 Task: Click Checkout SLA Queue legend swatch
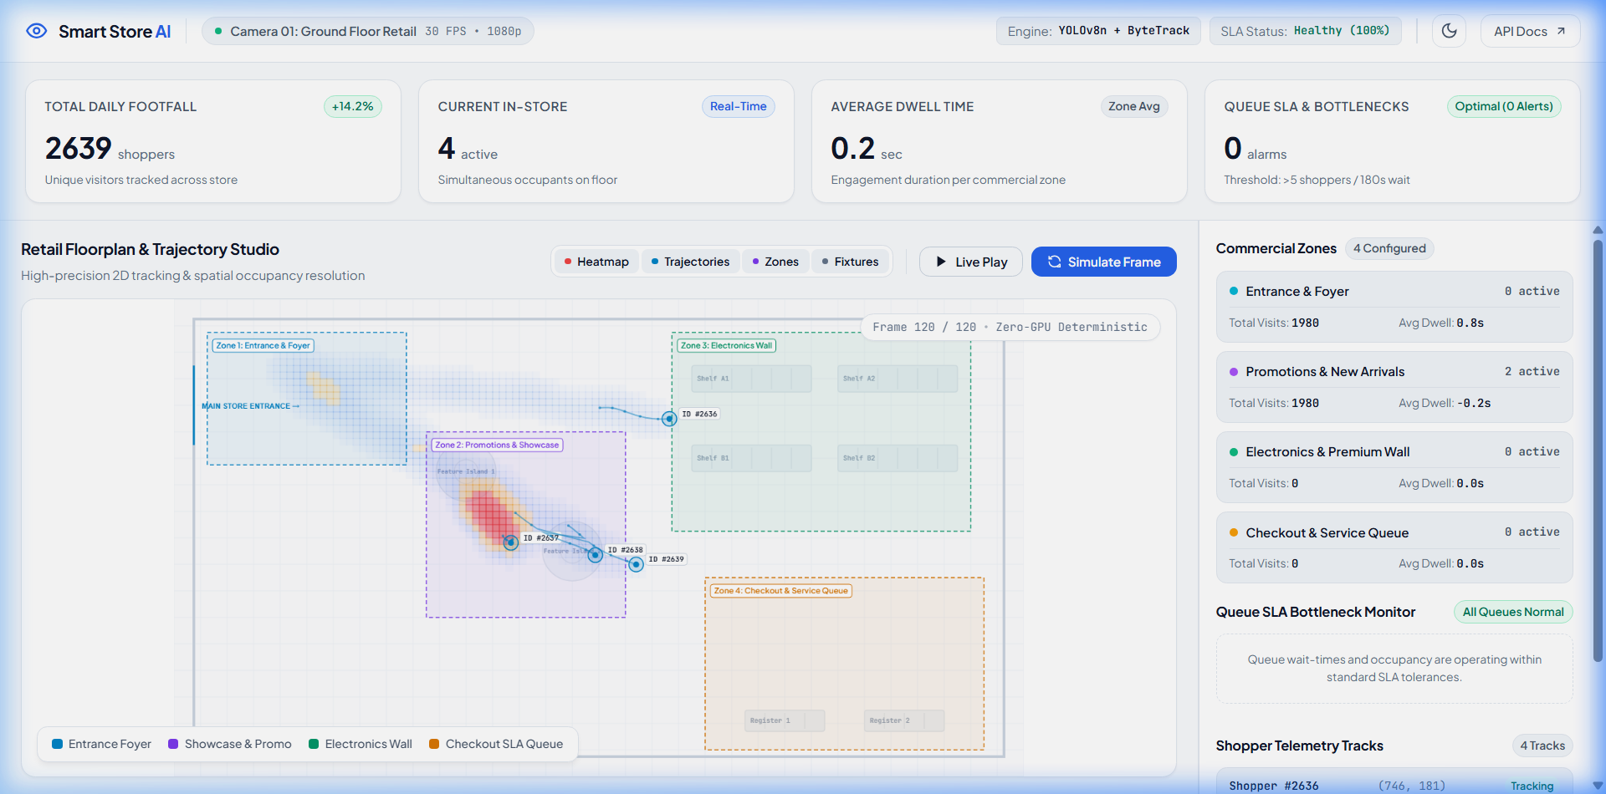point(434,744)
